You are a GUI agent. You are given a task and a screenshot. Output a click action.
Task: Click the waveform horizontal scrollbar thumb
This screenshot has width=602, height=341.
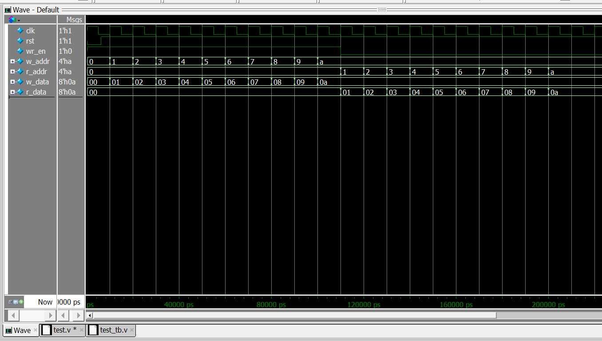(295, 315)
